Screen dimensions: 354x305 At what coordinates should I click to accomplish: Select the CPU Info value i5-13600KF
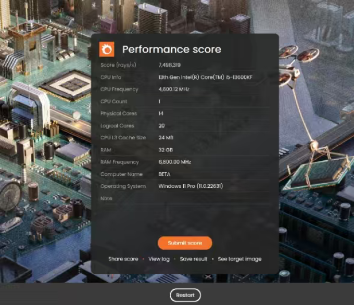click(x=206, y=77)
